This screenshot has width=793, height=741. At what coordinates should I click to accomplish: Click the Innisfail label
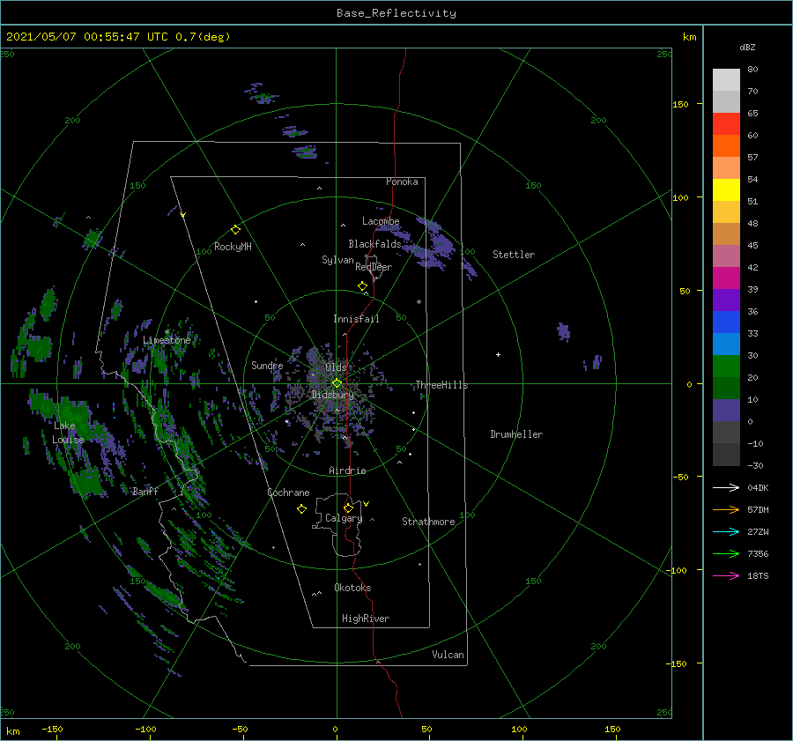coord(356,319)
